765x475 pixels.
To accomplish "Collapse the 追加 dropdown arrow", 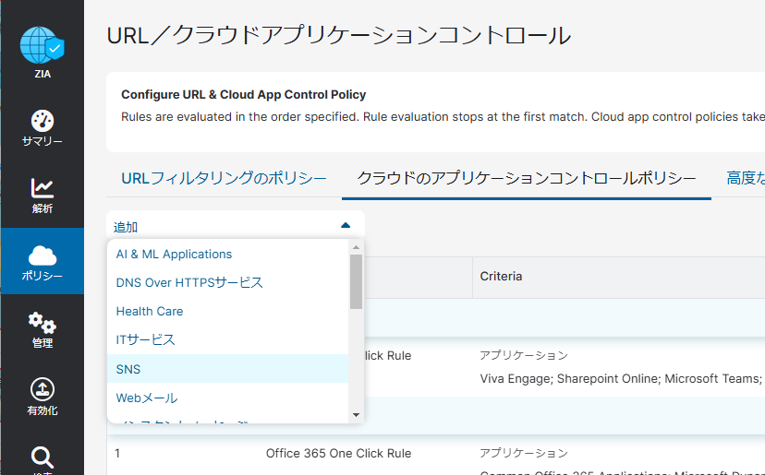I will 346,225.
